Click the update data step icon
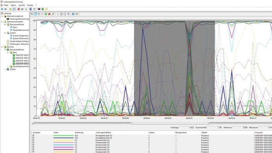Image resolution: width=272 pixels, height=153 pixels. [77, 14]
